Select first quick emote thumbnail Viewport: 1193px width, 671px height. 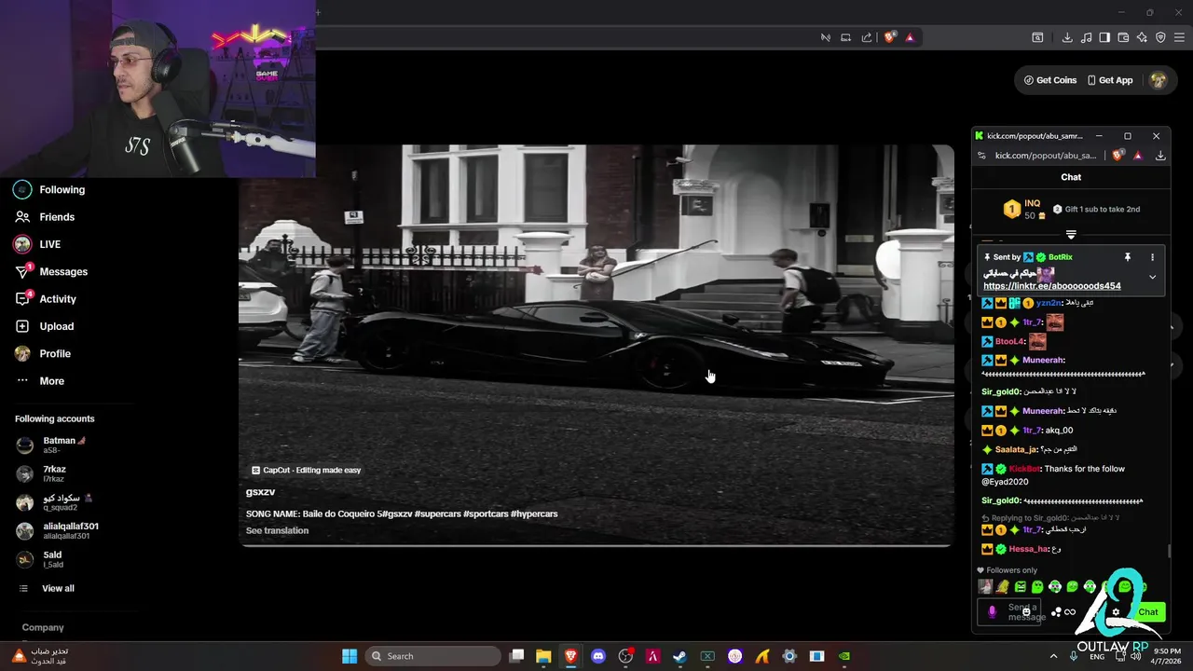point(985,586)
